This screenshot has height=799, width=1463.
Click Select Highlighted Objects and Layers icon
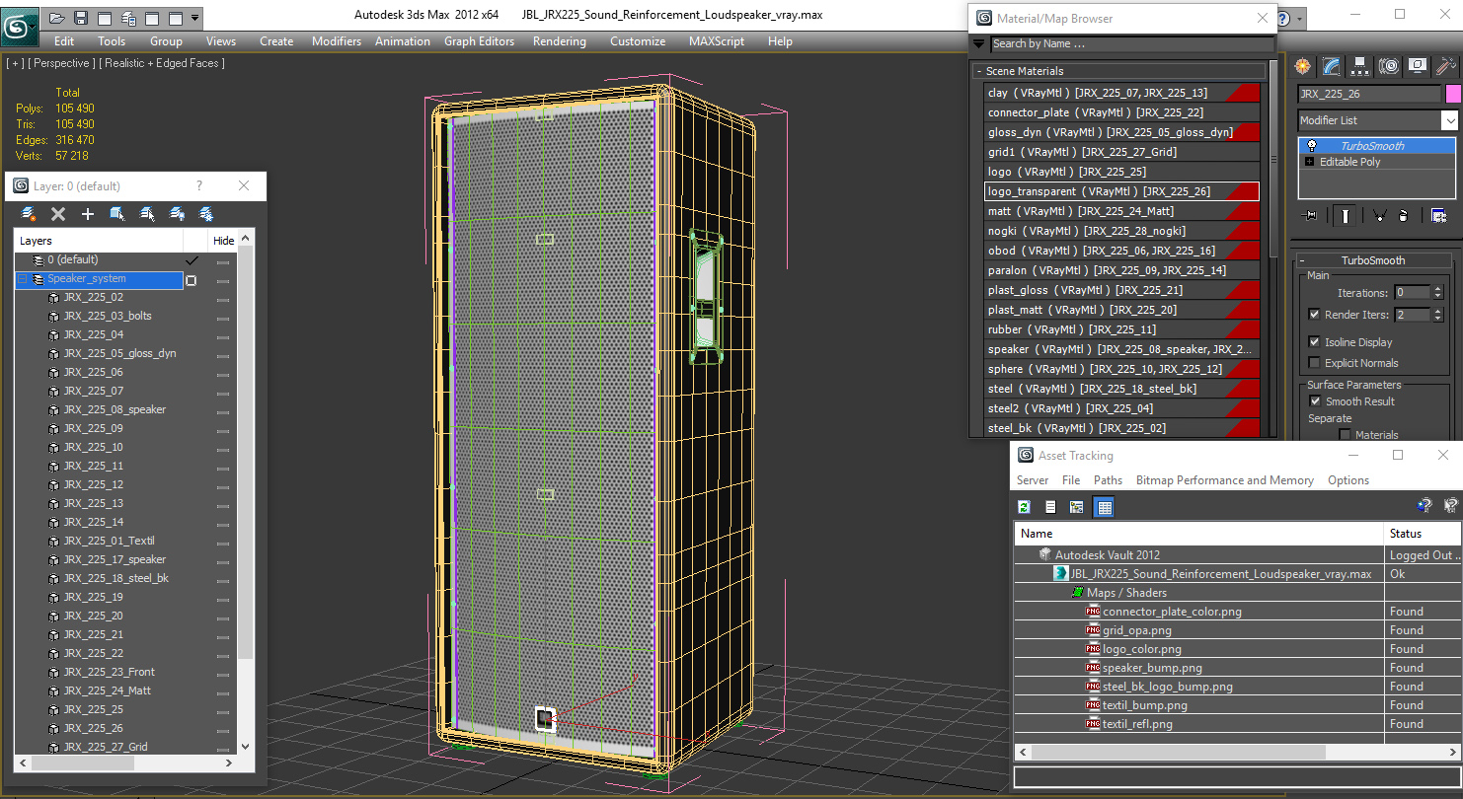pyautogui.click(x=117, y=214)
